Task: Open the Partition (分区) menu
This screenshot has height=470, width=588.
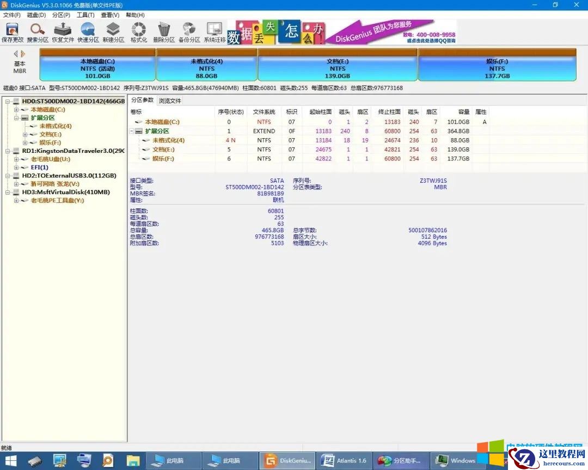Action: 61,15
